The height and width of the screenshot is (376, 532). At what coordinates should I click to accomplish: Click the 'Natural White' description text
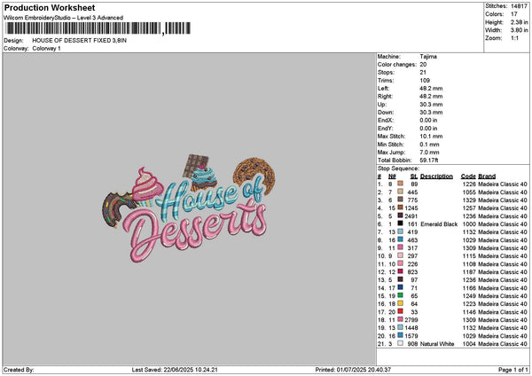(x=437, y=344)
